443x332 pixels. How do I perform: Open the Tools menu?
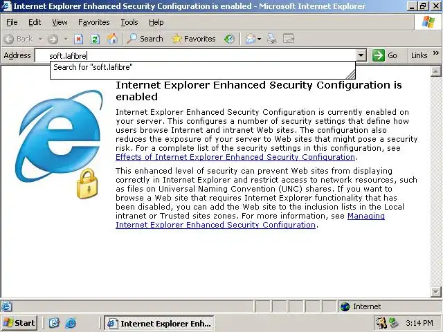pyautogui.click(x=129, y=22)
